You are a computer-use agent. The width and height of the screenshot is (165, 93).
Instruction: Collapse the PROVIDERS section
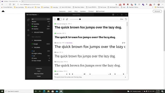click(32, 40)
